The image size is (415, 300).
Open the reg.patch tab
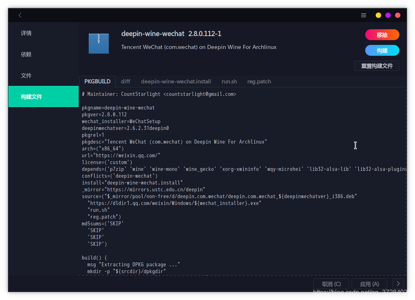pos(259,81)
